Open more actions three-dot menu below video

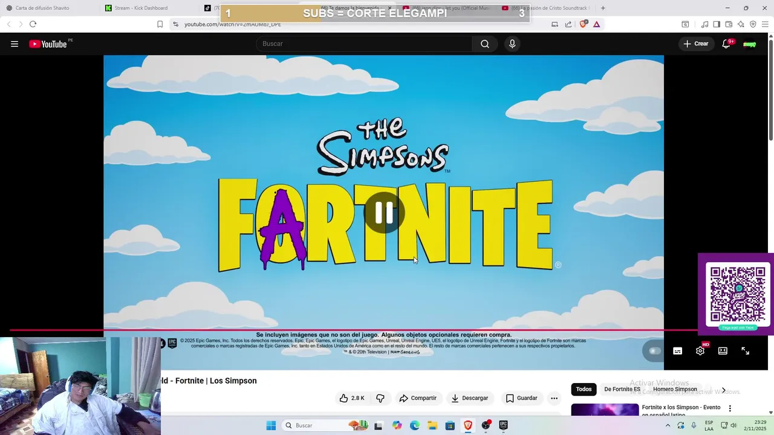(x=554, y=398)
